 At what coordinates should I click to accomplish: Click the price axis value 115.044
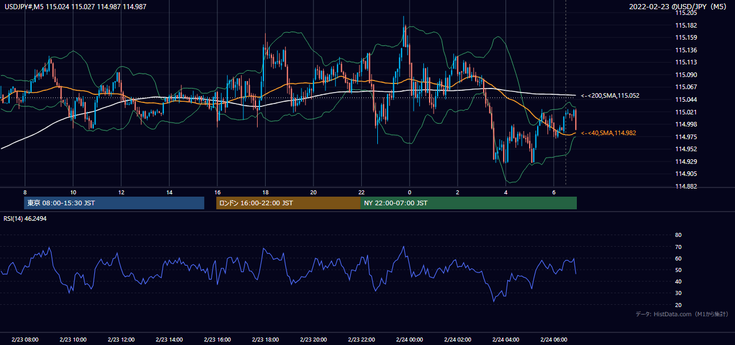tap(686, 99)
